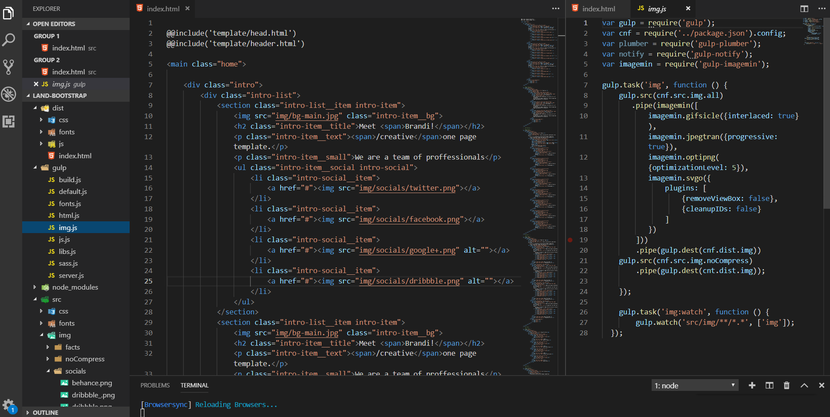Close img.js in Open Editors list
This screenshot has height=417, width=830.
36,84
